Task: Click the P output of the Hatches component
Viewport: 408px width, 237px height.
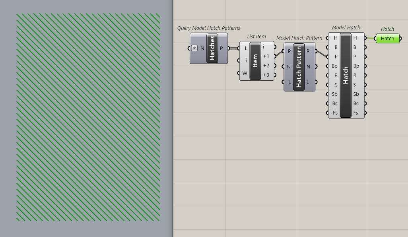Action: coord(221,48)
